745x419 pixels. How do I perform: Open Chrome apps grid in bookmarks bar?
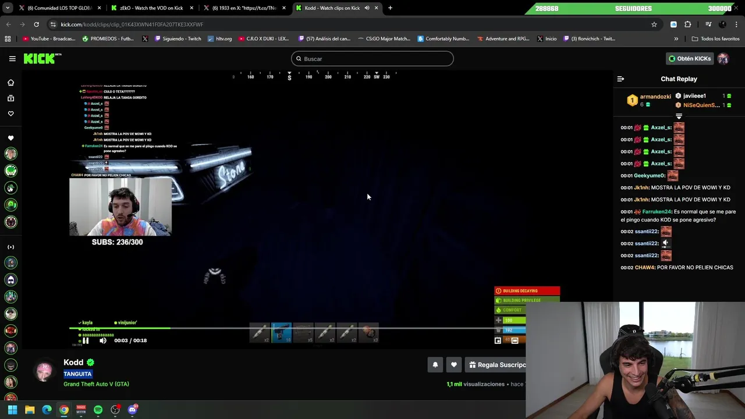(x=8, y=39)
